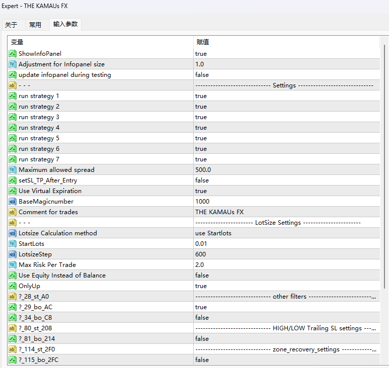This screenshot has height=368, width=389.
Task: Switch to the 常用 tab
Action: coord(35,25)
